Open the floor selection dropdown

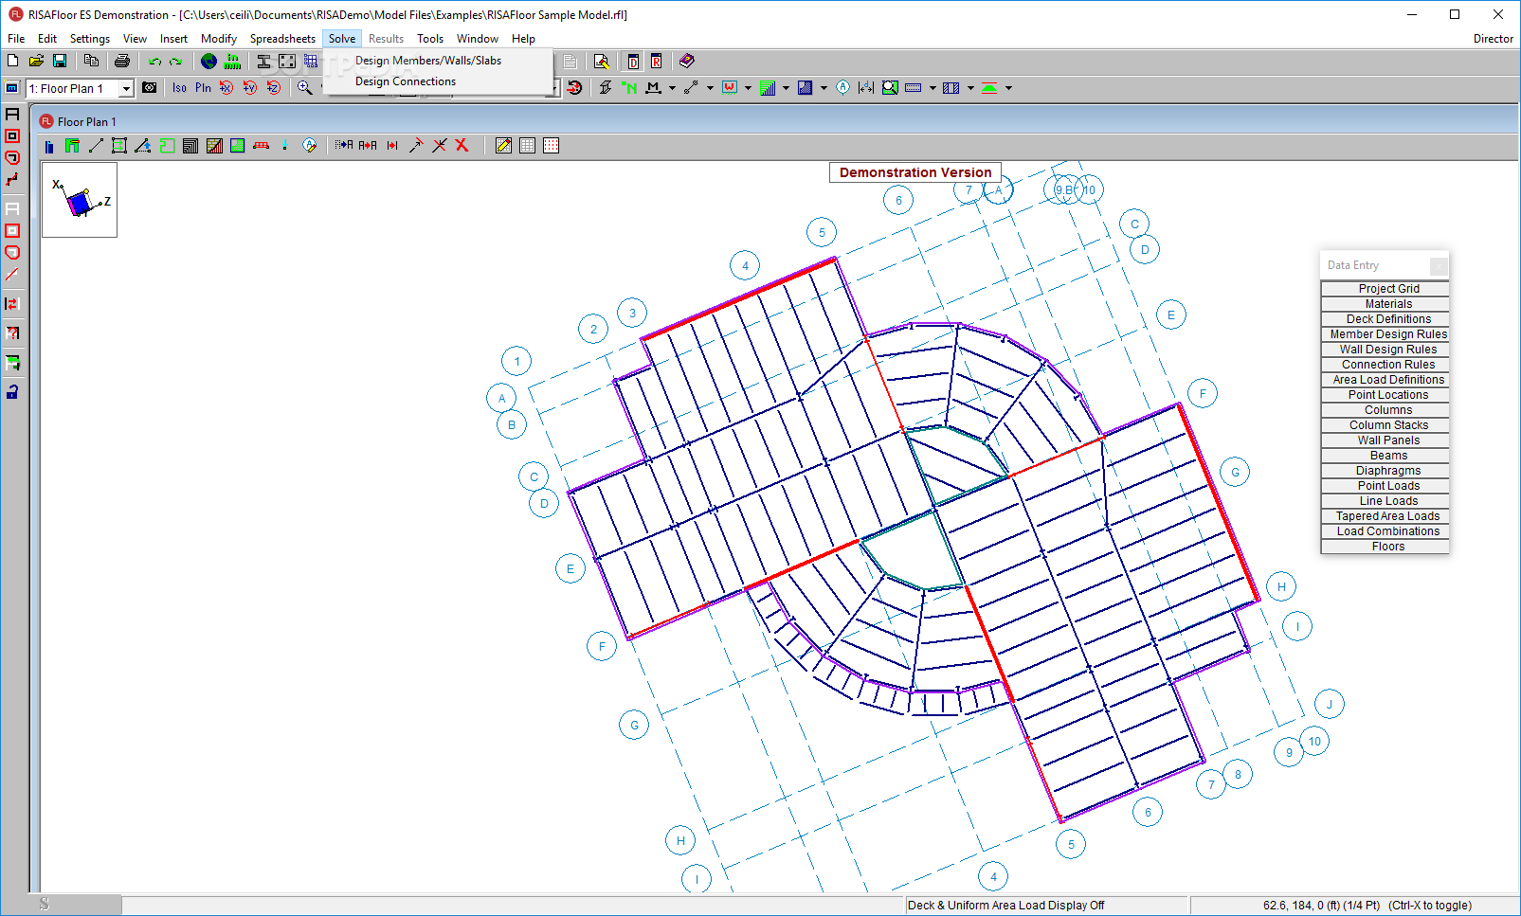pos(126,89)
